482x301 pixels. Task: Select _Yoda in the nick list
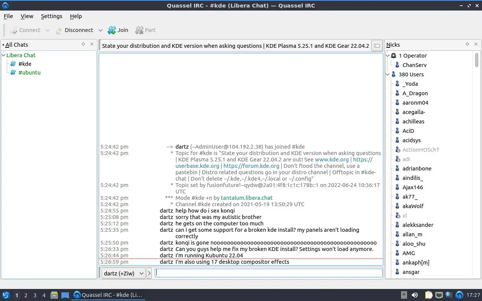[x=410, y=84]
